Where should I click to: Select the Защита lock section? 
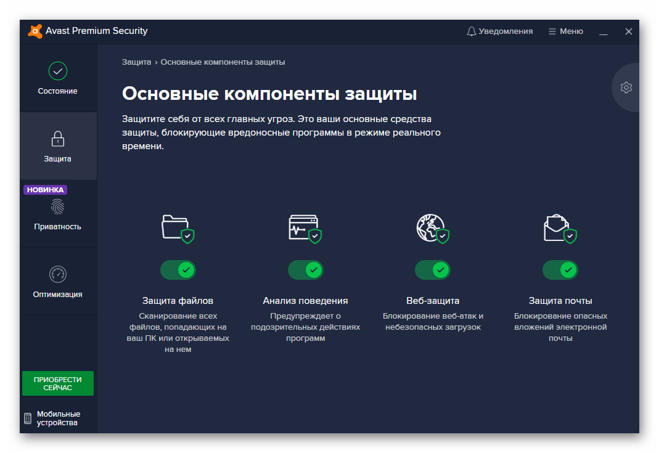(x=57, y=146)
